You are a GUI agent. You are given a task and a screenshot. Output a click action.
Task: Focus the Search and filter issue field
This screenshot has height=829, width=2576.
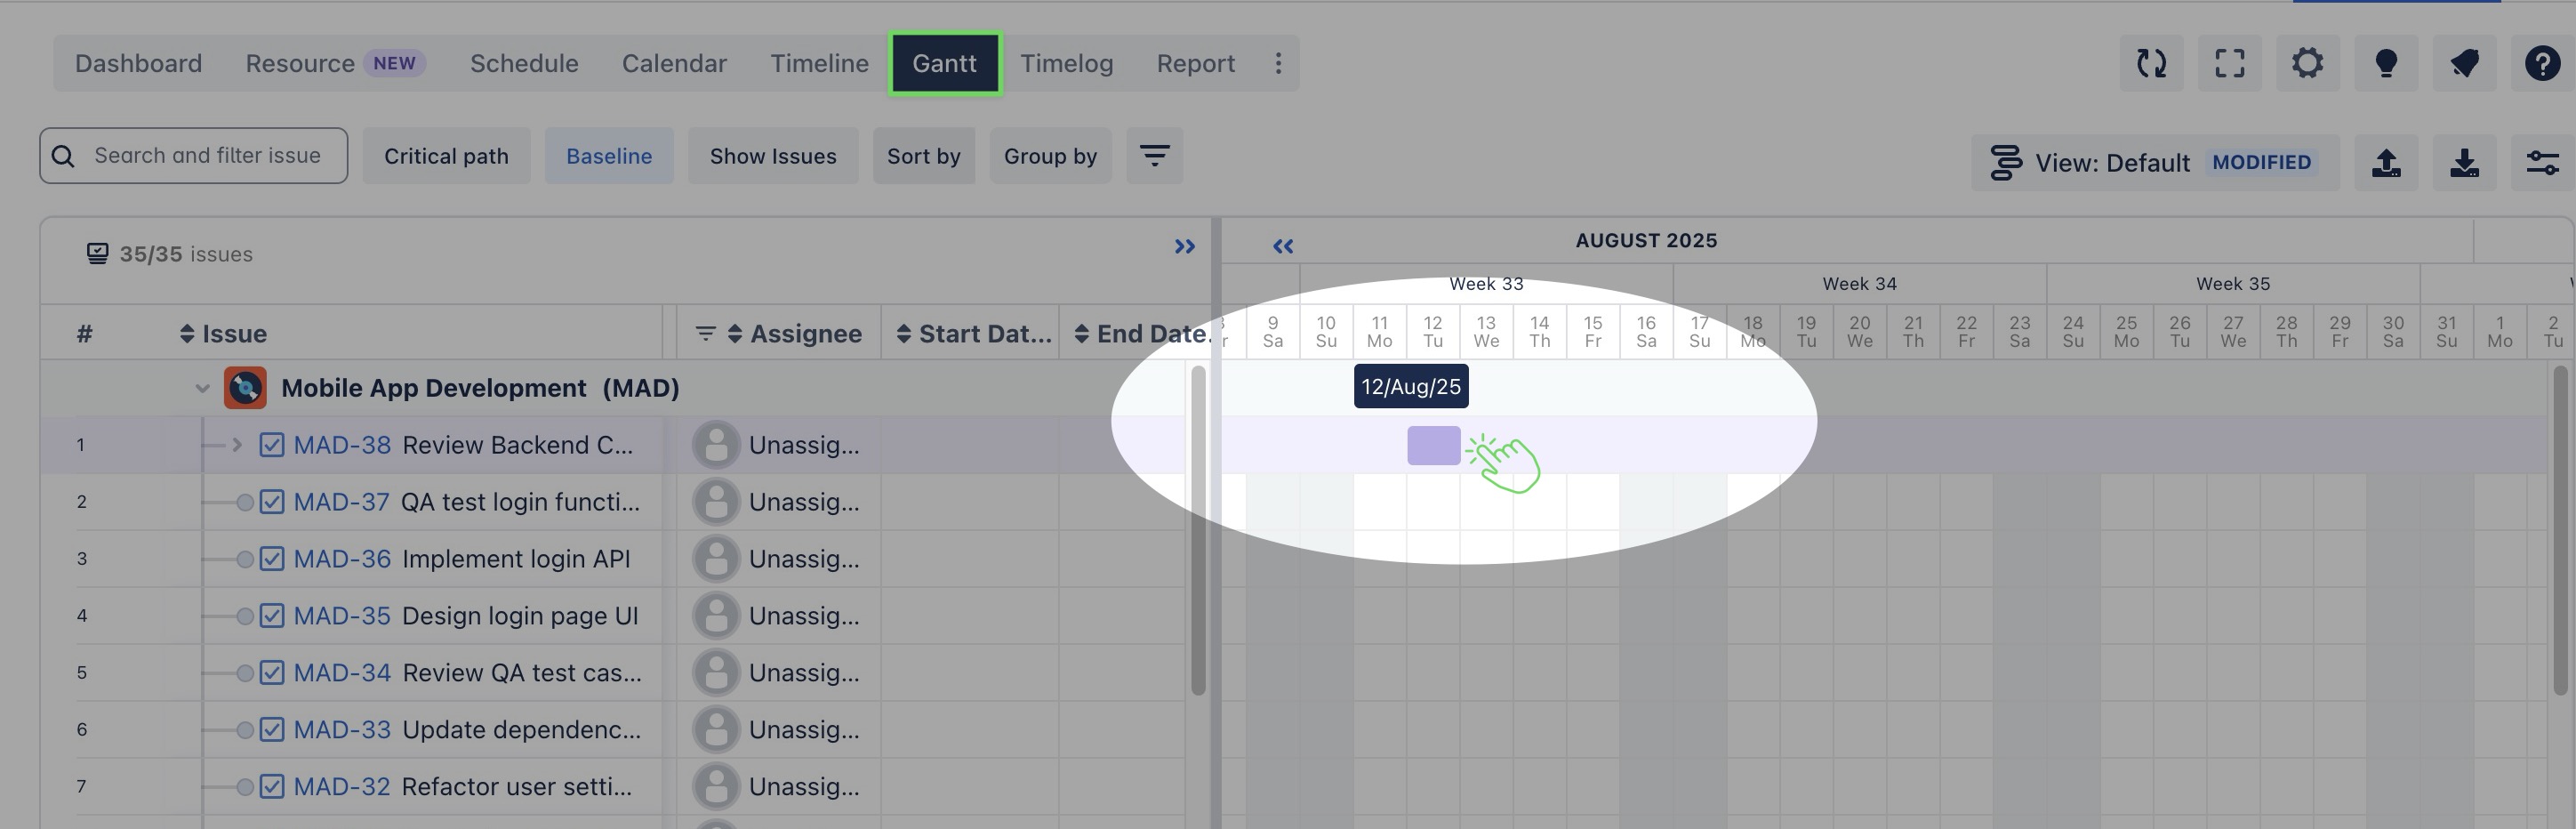click(x=208, y=156)
